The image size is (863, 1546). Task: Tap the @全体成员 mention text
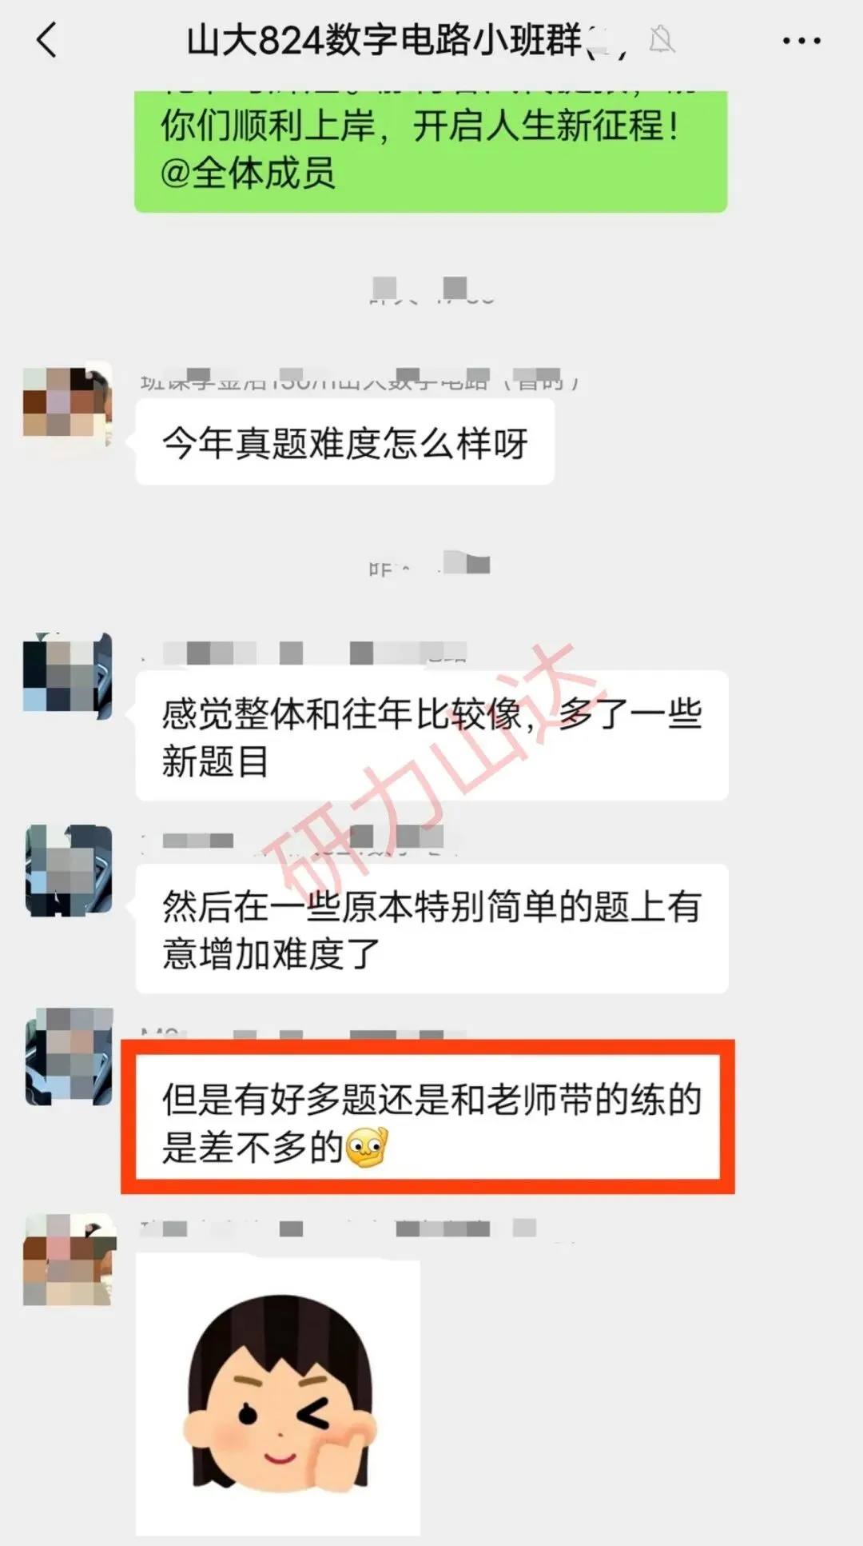[x=248, y=173]
